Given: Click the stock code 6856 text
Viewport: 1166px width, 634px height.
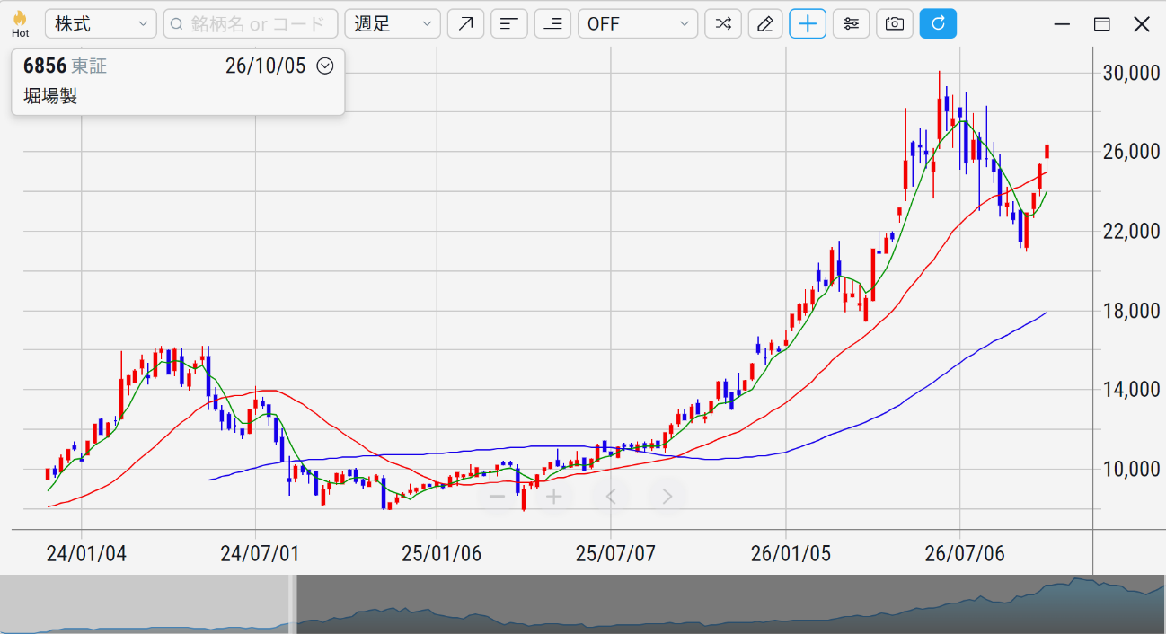Looking at the screenshot, I should (x=45, y=66).
